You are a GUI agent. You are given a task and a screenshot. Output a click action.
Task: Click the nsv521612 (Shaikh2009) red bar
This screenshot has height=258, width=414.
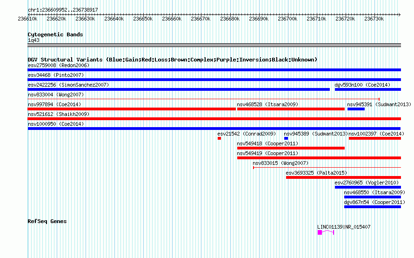[214, 119]
